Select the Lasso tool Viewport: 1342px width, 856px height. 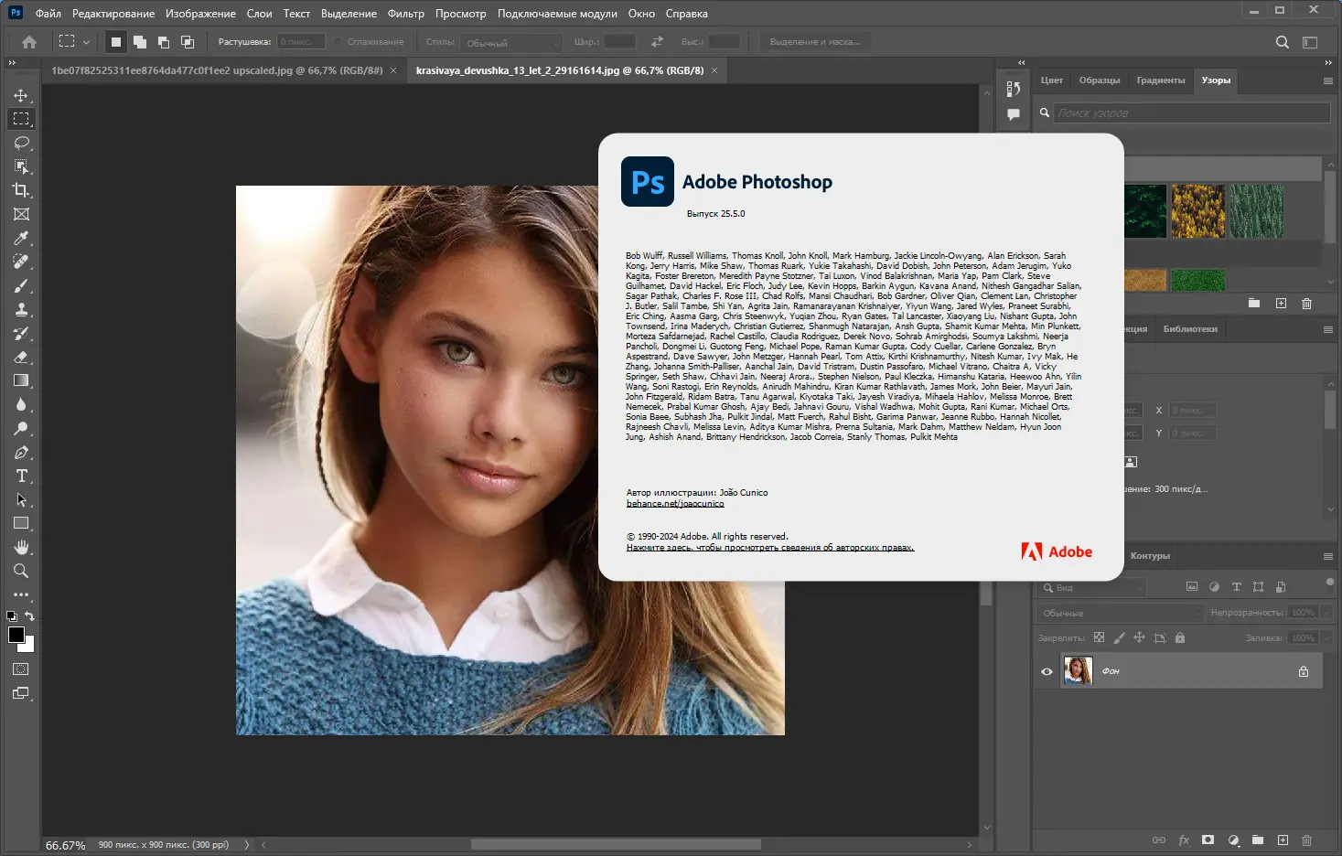pyautogui.click(x=21, y=143)
